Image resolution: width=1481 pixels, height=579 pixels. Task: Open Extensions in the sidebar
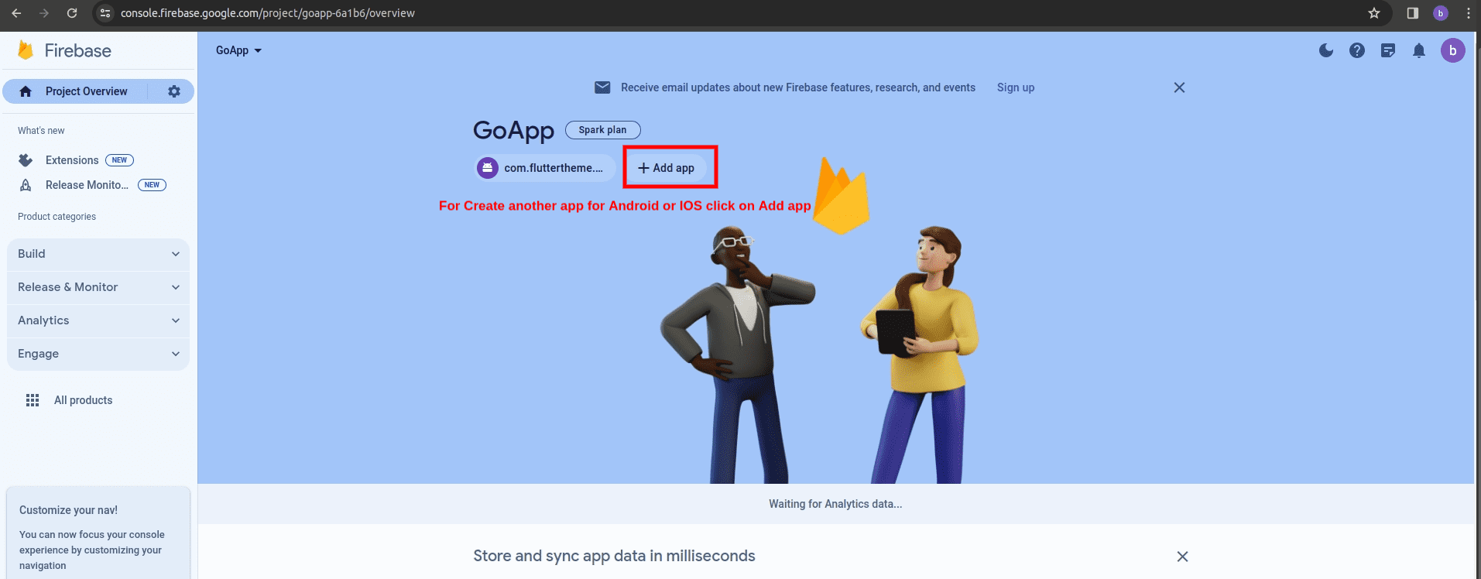(72, 160)
